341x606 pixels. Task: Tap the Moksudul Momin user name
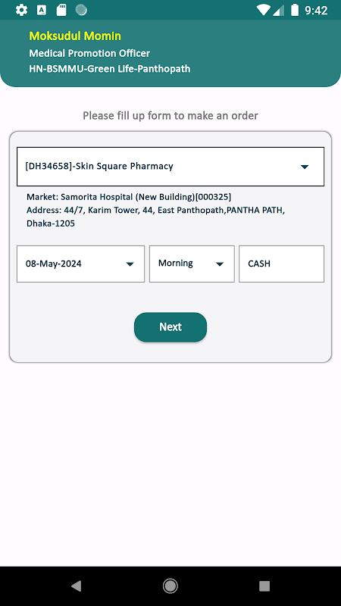75,36
